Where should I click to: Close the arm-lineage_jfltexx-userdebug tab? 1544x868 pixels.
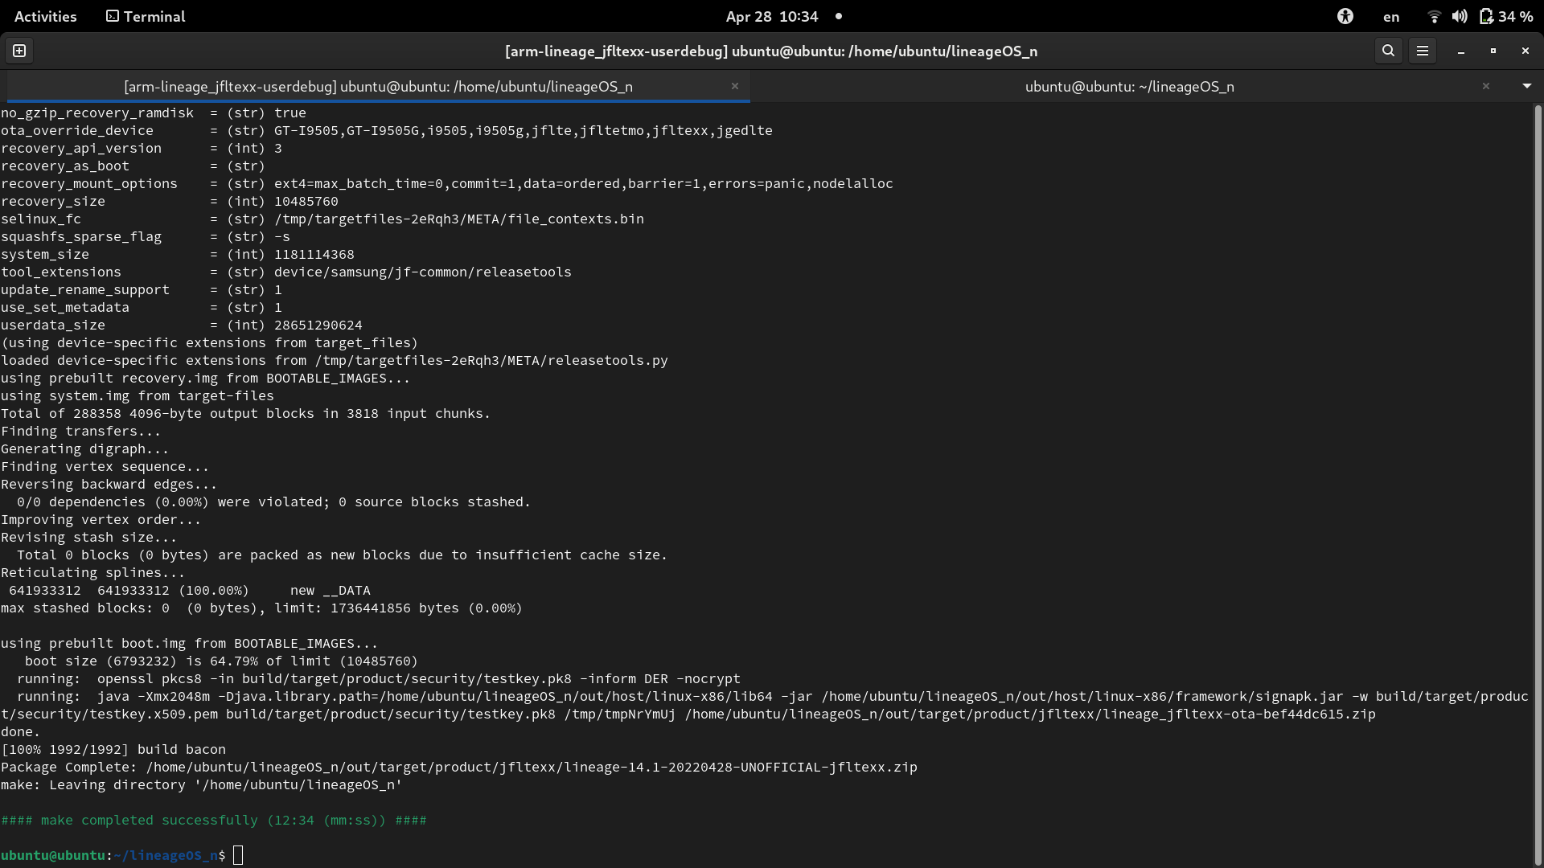734,86
